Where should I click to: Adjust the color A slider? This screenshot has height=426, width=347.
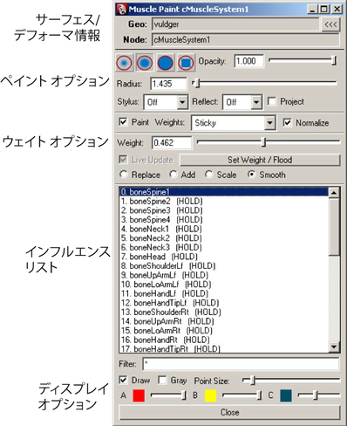168,395
